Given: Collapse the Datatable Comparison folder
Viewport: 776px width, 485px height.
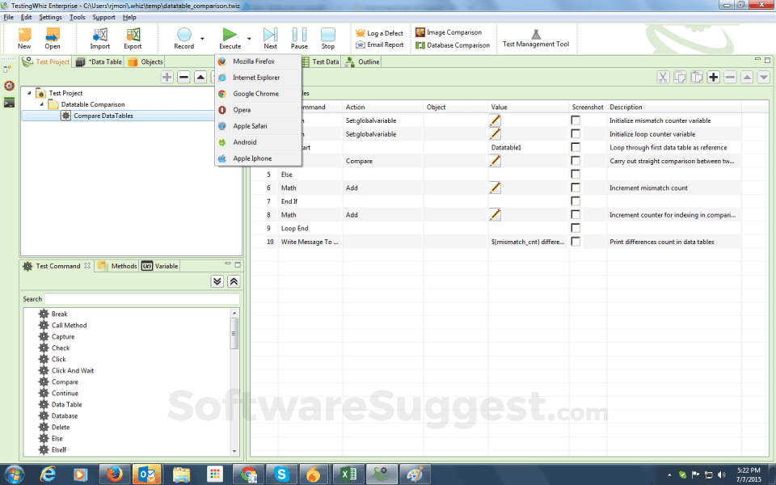Looking at the screenshot, I should pyautogui.click(x=41, y=104).
